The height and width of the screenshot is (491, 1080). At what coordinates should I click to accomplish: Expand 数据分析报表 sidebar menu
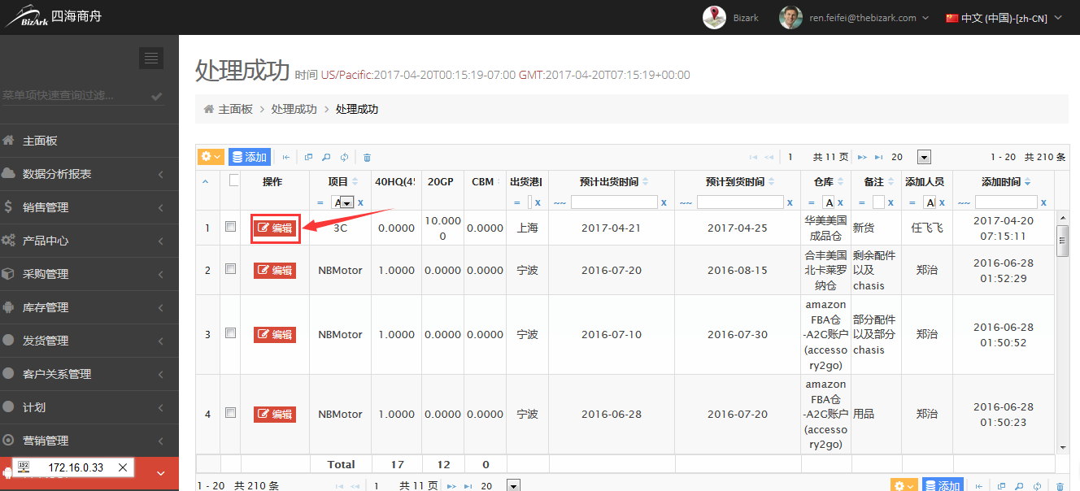pyautogui.click(x=89, y=174)
